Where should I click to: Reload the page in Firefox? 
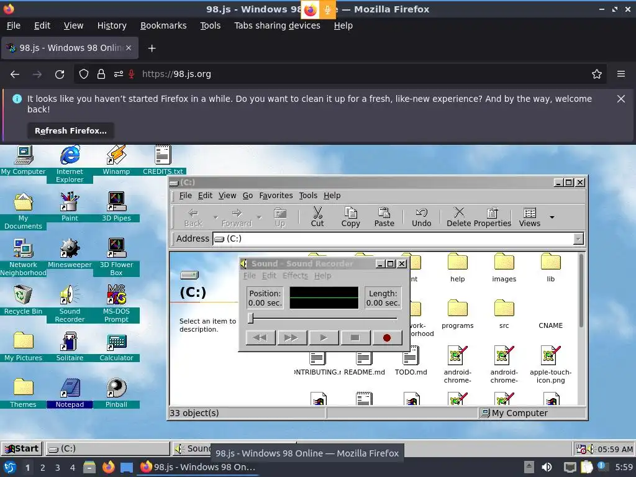tap(60, 75)
